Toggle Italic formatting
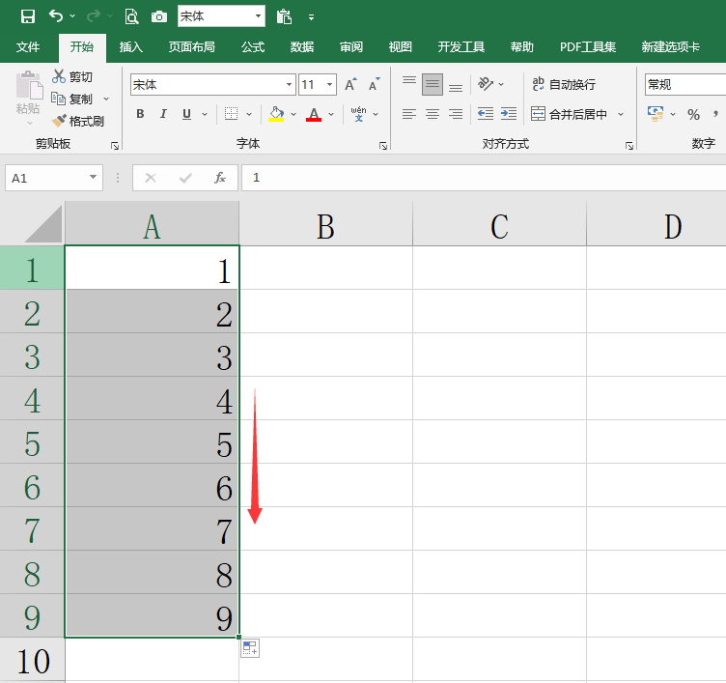The image size is (726, 683). click(163, 114)
